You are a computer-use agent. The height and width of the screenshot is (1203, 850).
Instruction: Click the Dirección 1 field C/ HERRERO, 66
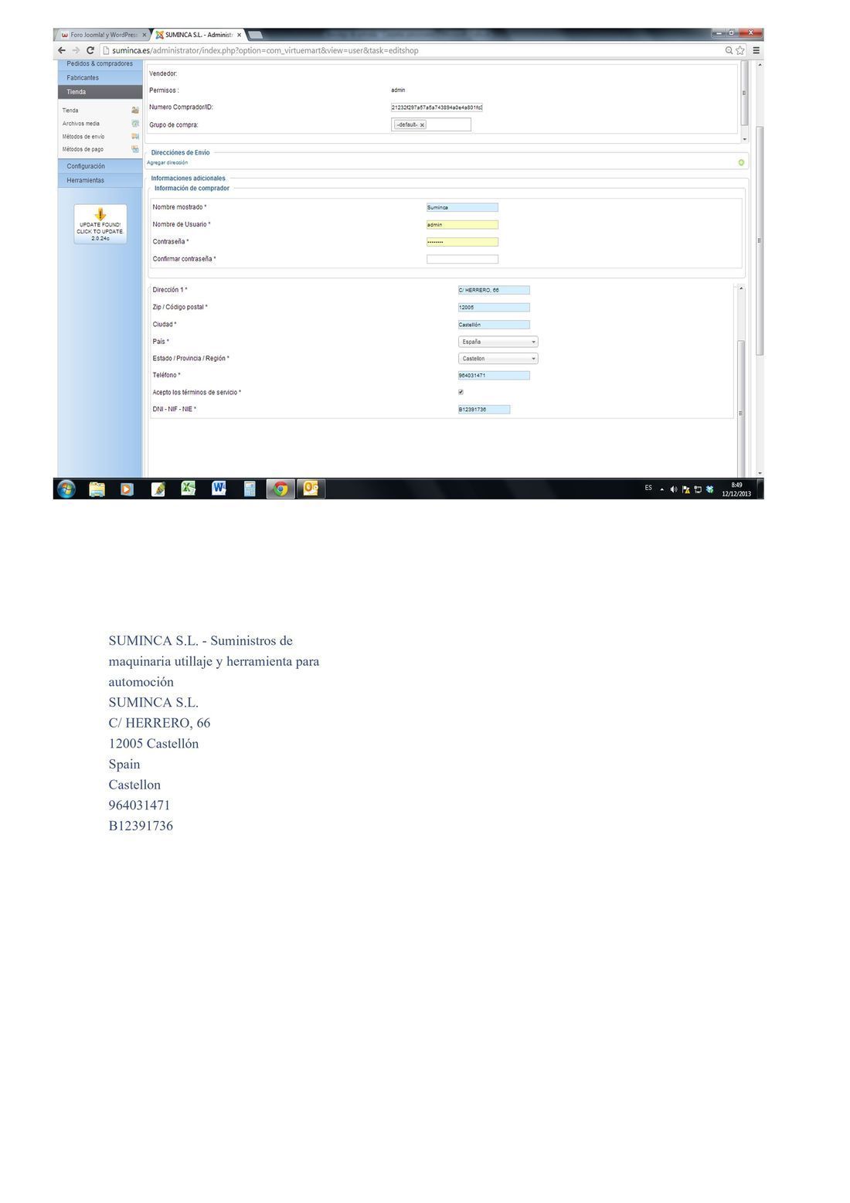pos(494,291)
